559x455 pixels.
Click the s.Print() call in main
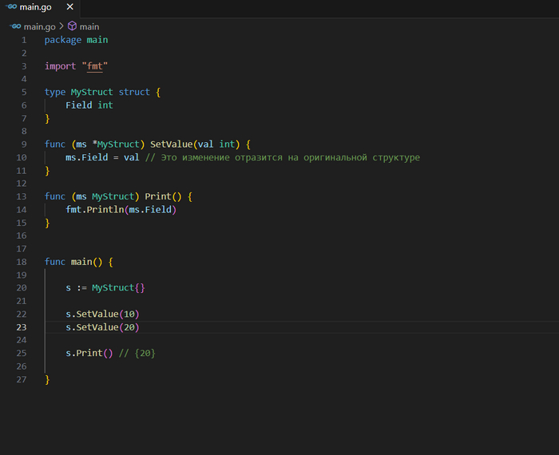(89, 353)
